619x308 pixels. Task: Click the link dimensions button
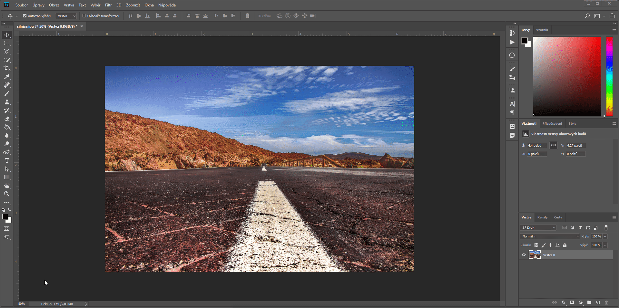pos(553,145)
